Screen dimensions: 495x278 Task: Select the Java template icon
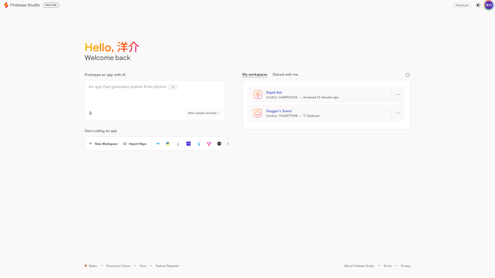coord(178,144)
